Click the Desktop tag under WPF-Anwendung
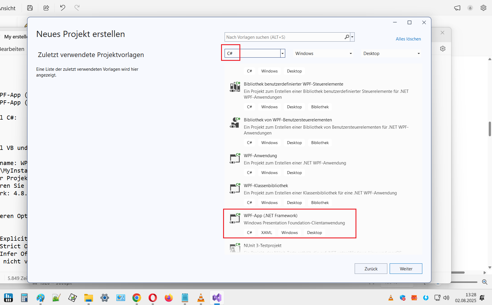 coord(294,173)
